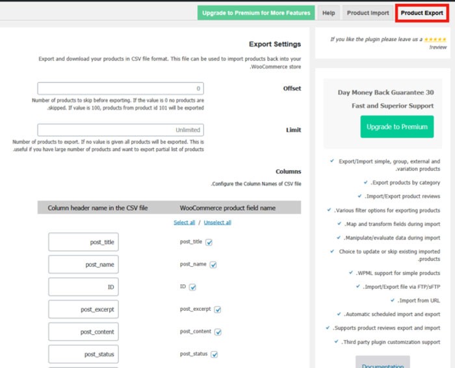Click the 'Import from URL' feature text

(419, 301)
